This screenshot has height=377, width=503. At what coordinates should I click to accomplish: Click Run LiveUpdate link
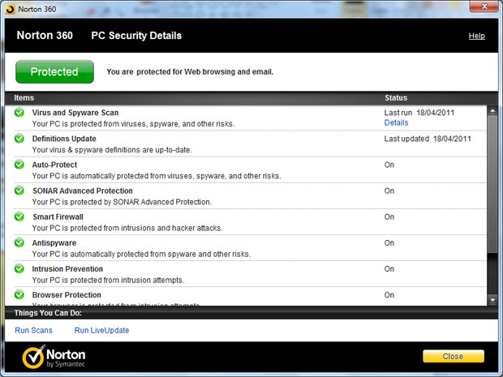(101, 330)
